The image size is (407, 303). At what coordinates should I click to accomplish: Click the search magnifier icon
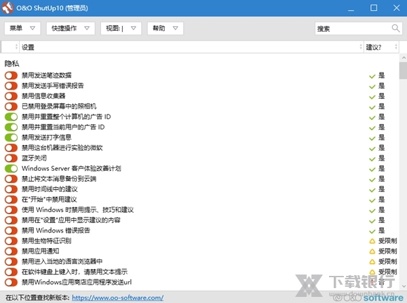395,28
